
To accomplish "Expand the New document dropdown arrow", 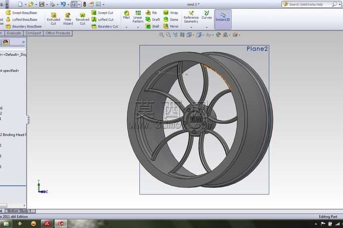I will [x=25, y=4].
